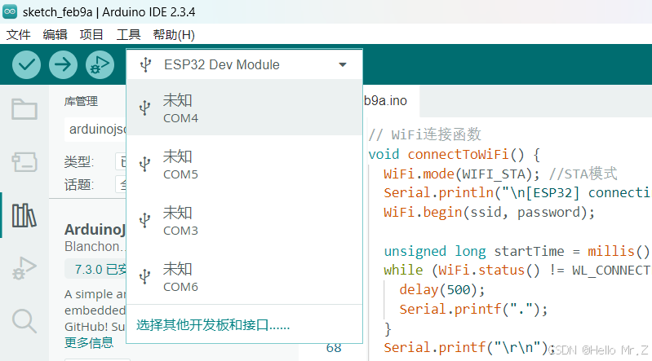This screenshot has width=652, height=361.
Task: Click the unsigned long startTime line
Action: (x=517, y=251)
